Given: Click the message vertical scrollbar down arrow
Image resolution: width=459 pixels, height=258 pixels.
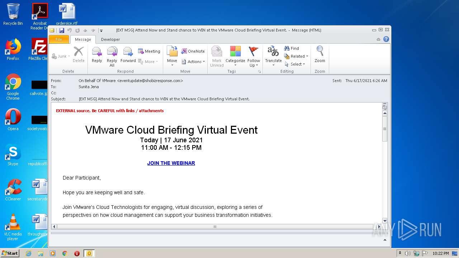Looking at the screenshot, I should (385, 221).
